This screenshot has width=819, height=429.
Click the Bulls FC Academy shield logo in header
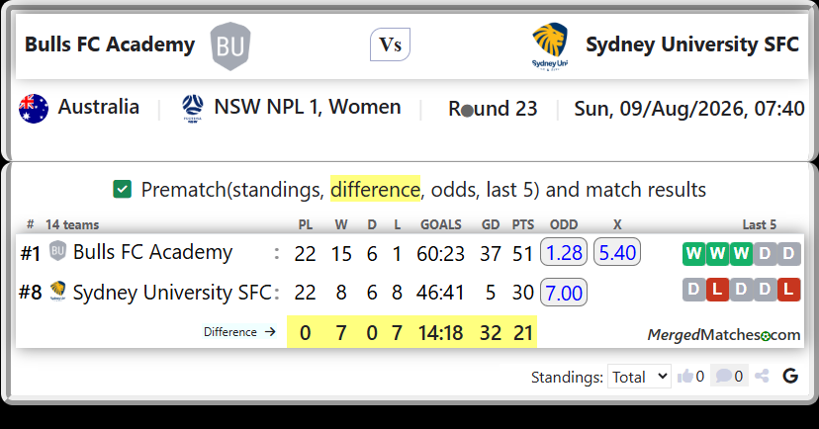click(230, 45)
